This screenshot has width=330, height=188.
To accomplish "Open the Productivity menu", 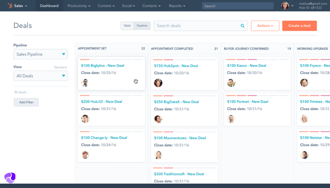I will [x=79, y=6].
